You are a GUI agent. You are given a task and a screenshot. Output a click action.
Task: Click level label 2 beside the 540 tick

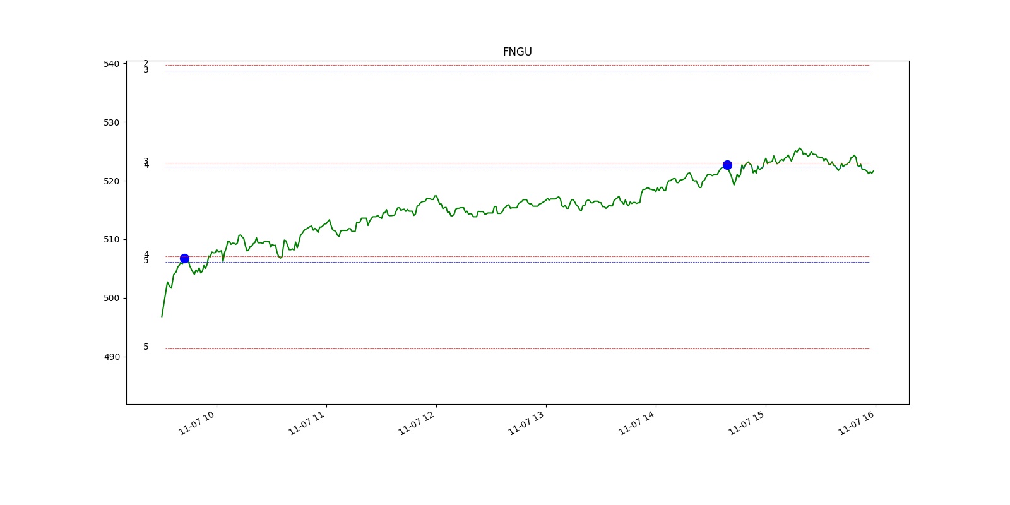click(x=146, y=63)
